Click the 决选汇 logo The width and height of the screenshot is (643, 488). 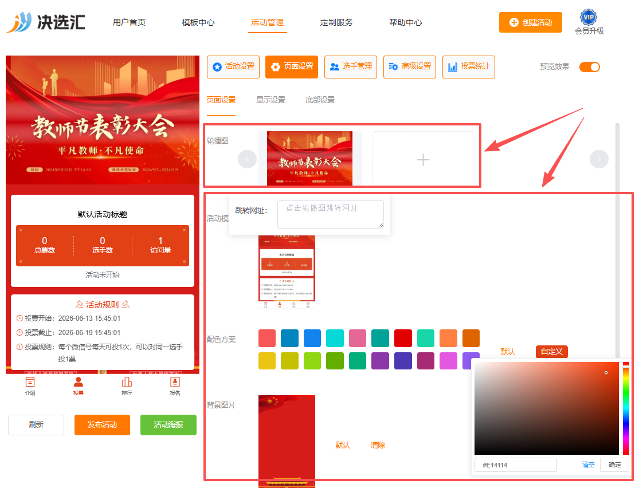tap(46, 22)
